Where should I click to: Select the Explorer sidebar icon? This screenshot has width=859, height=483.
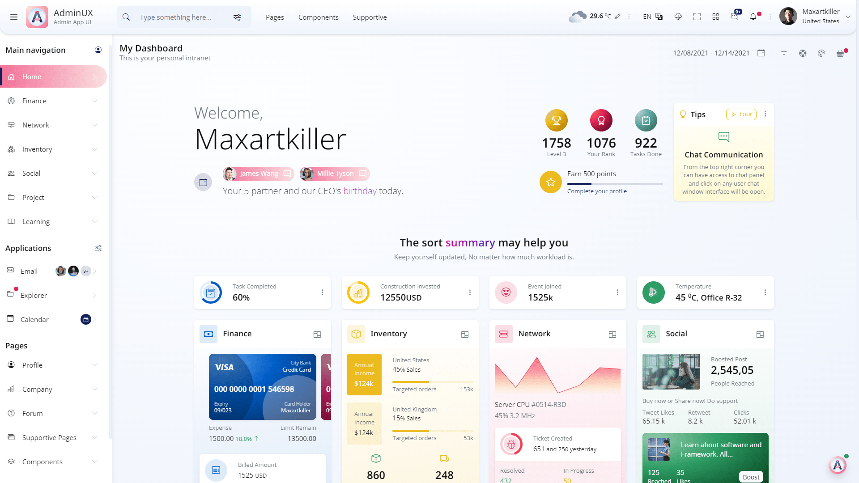click(x=11, y=295)
